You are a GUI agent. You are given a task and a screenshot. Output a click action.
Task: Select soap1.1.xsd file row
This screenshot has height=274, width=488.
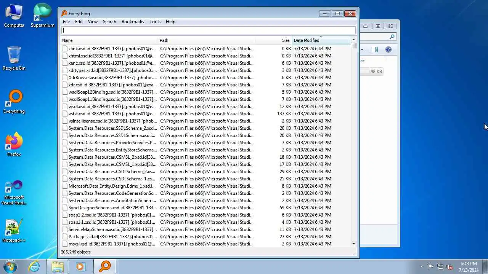pyautogui.click(x=205, y=222)
